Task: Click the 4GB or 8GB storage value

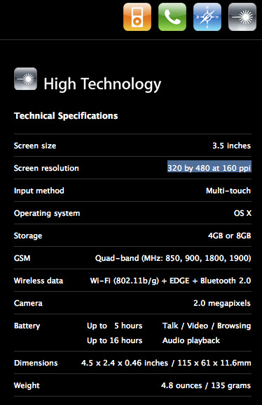Action: 229,236
